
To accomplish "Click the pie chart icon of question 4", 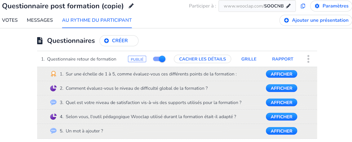I will click(x=53, y=117).
